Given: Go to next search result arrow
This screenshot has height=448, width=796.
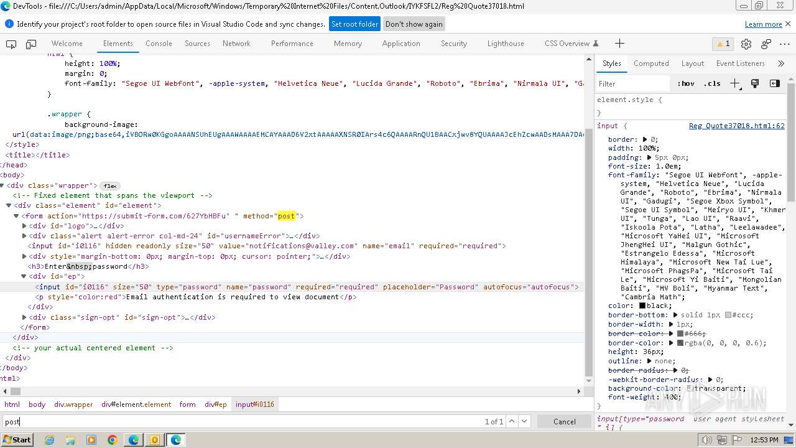Looking at the screenshot, I should tap(524, 421).
